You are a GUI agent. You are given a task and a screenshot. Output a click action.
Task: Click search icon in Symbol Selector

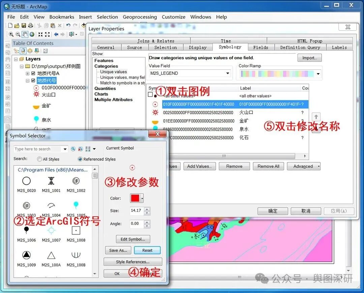[x=73, y=149]
